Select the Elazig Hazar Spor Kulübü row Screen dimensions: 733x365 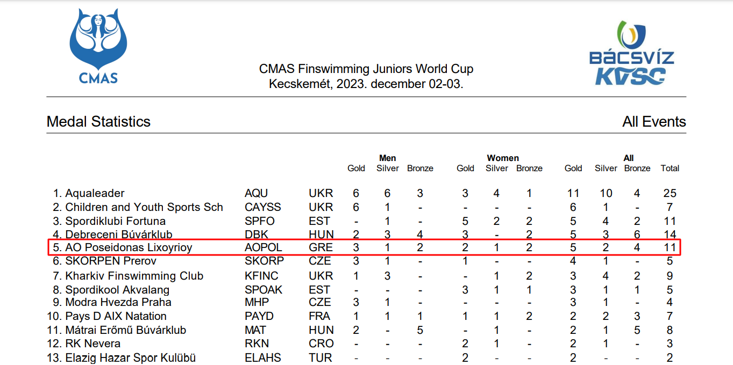pyautogui.click(x=365, y=358)
